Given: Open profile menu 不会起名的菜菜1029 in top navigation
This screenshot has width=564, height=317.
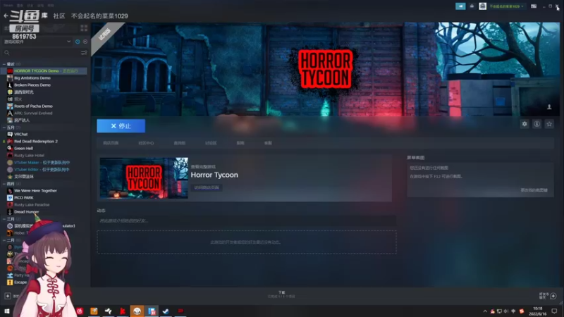Looking at the screenshot, I should (x=99, y=15).
